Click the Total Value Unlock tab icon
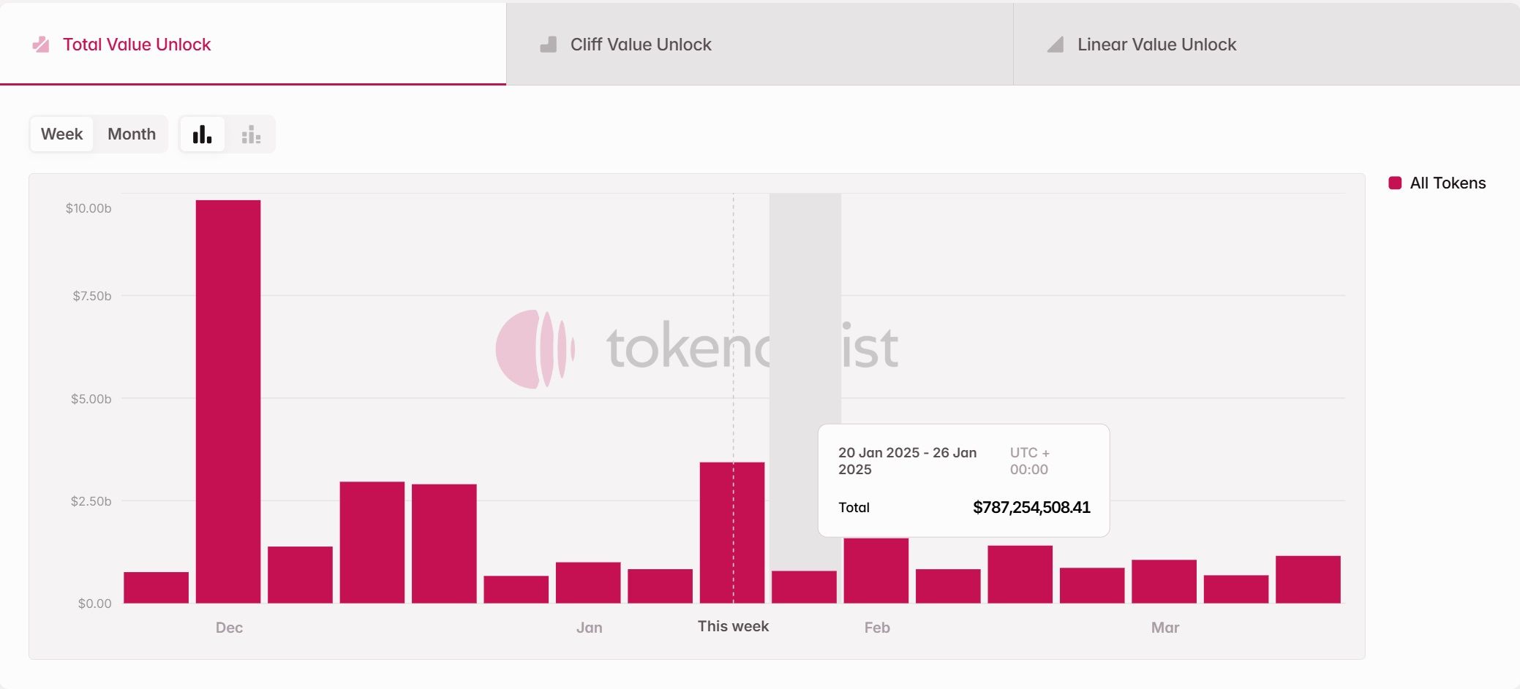The image size is (1520, 689). pyautogui.click(x=41, y=45)
